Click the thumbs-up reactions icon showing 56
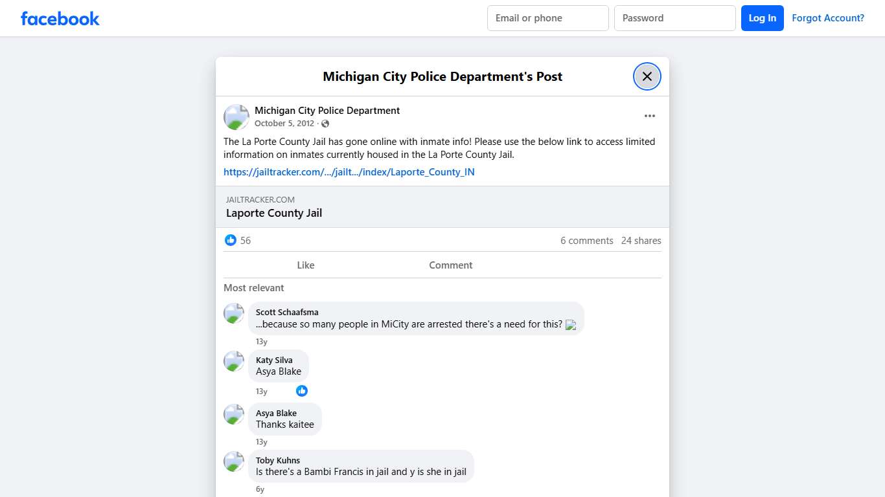This screenshot has width=885, height=497. 231,240
